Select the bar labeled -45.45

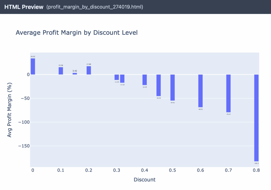tap(159, 85)
